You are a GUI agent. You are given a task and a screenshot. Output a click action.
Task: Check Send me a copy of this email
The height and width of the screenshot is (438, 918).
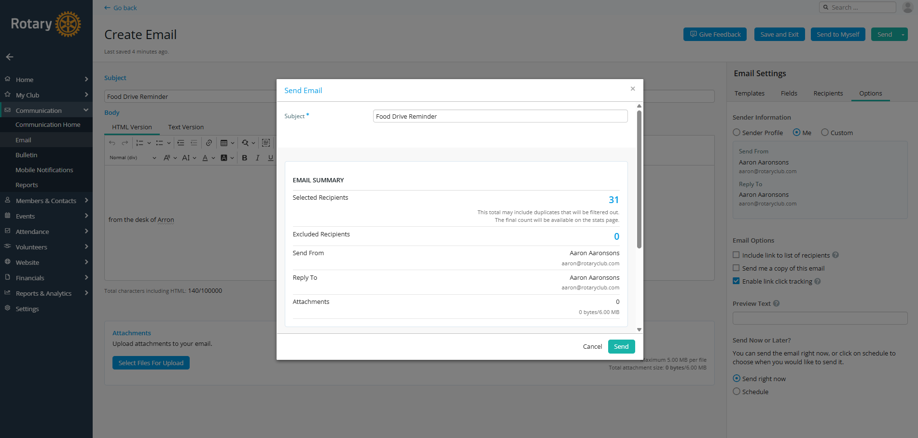737,268
